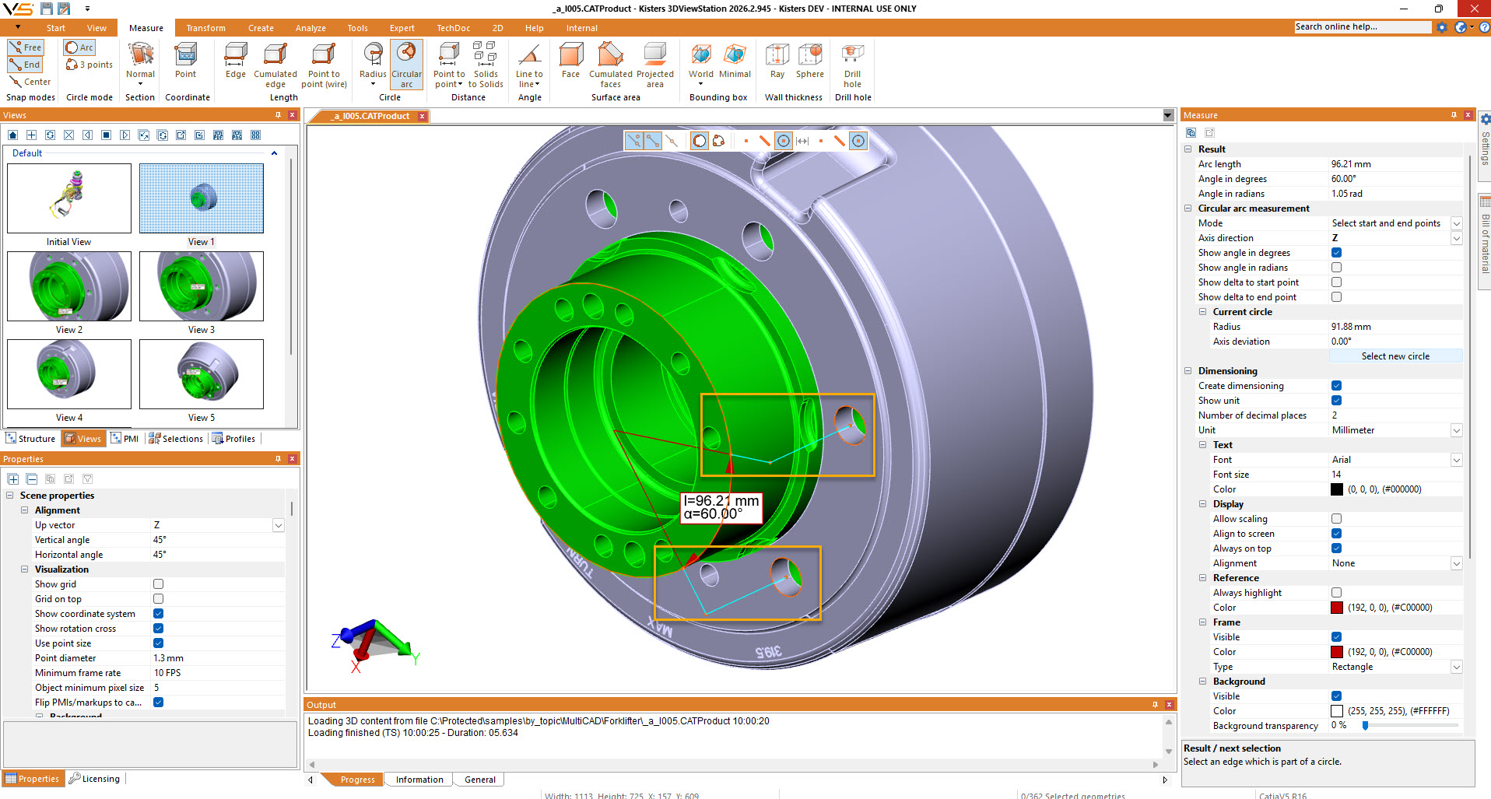Select the Line to line angle tool
Image resolution: width=1491 pixels, height=799 pixels.
pos(529,65)
